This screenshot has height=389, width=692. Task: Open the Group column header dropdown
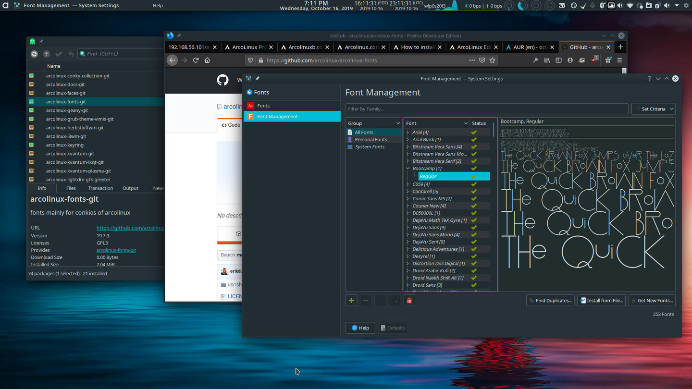click(x=398, y=123)
